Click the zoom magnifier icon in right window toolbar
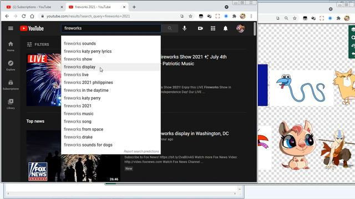 (286, 18)
